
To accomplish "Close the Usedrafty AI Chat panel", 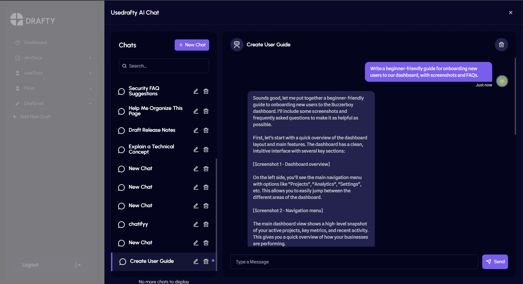I will click(x=510, y=13).
